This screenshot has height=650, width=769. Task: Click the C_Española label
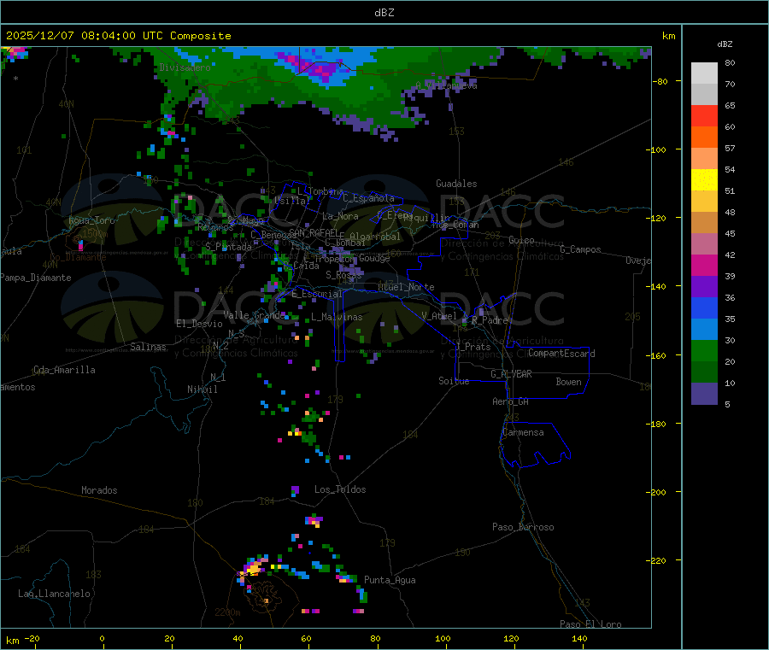click(x=368, y=198)
